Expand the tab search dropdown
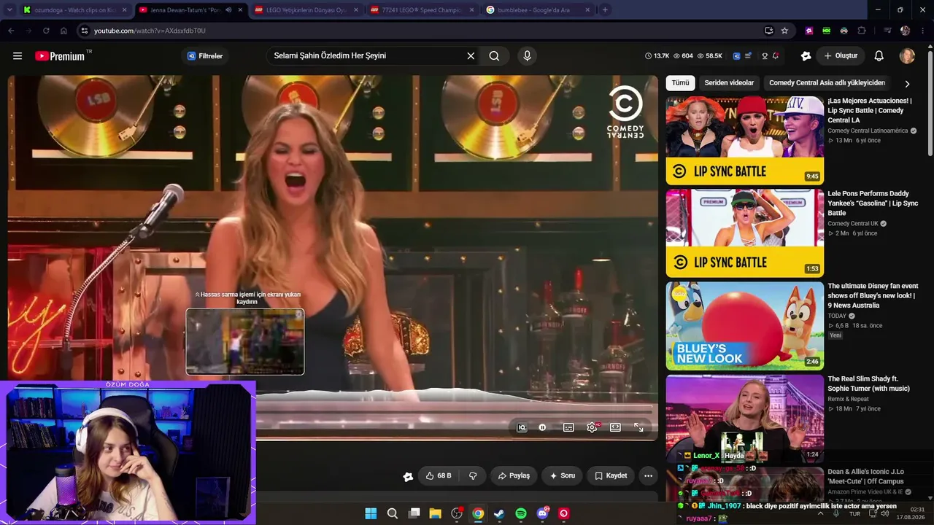934x525 pixels. click(9, 10)
